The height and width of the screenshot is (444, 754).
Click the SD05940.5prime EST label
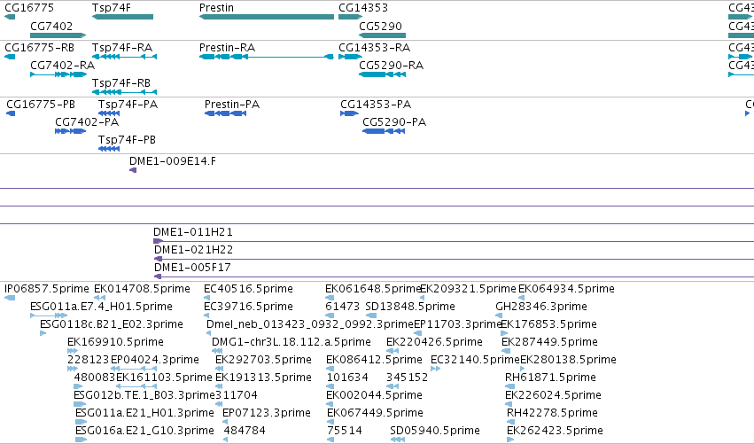click(x=435, y=431)
